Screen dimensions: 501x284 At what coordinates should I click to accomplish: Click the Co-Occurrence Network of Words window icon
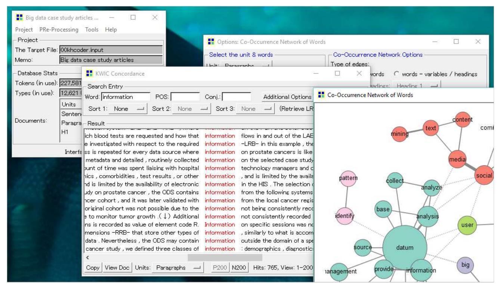pyautogui.click(x=321, y=95)
